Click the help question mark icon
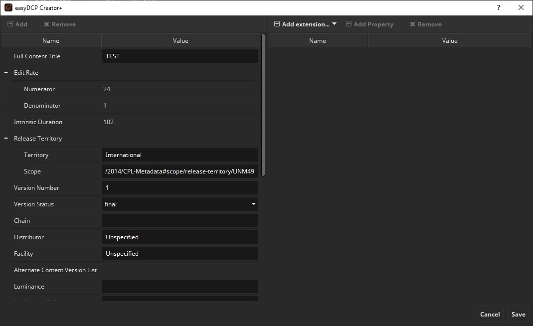Screen dimensions: 533x326 click(x=499, y=8)
